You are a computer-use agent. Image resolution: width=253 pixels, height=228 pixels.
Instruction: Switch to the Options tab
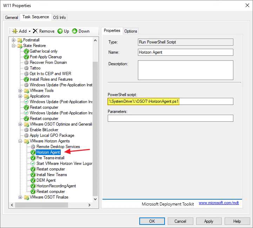click(131, 31)
